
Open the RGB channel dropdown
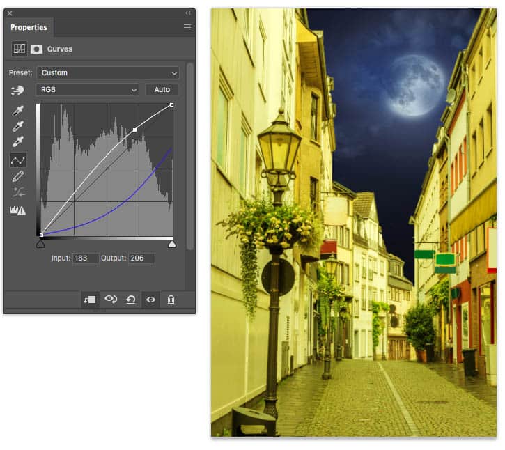tap(87, 90)
